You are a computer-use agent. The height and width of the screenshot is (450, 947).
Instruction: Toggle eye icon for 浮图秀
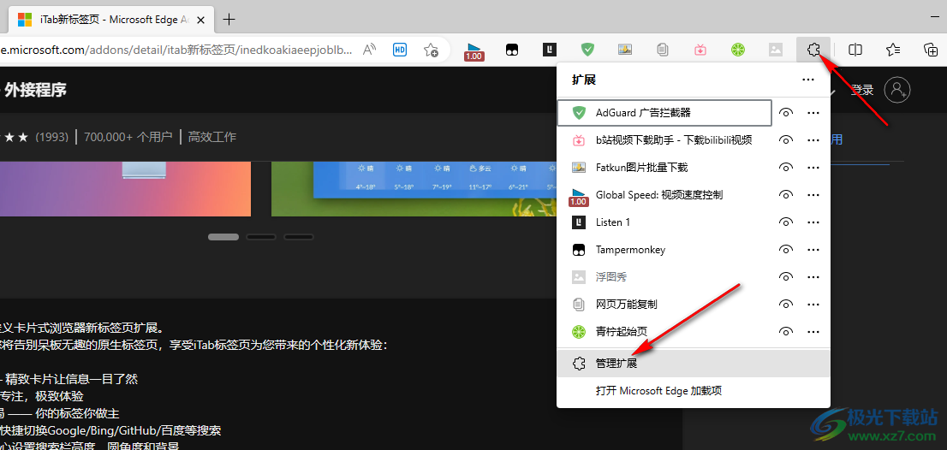click(x=786, y=277)
